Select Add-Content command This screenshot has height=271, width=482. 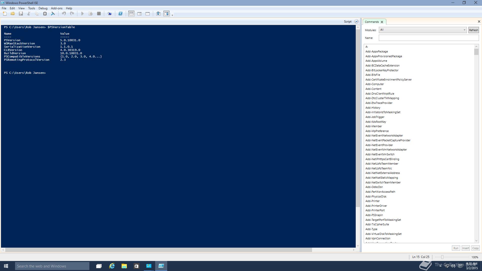coord(373,89)
